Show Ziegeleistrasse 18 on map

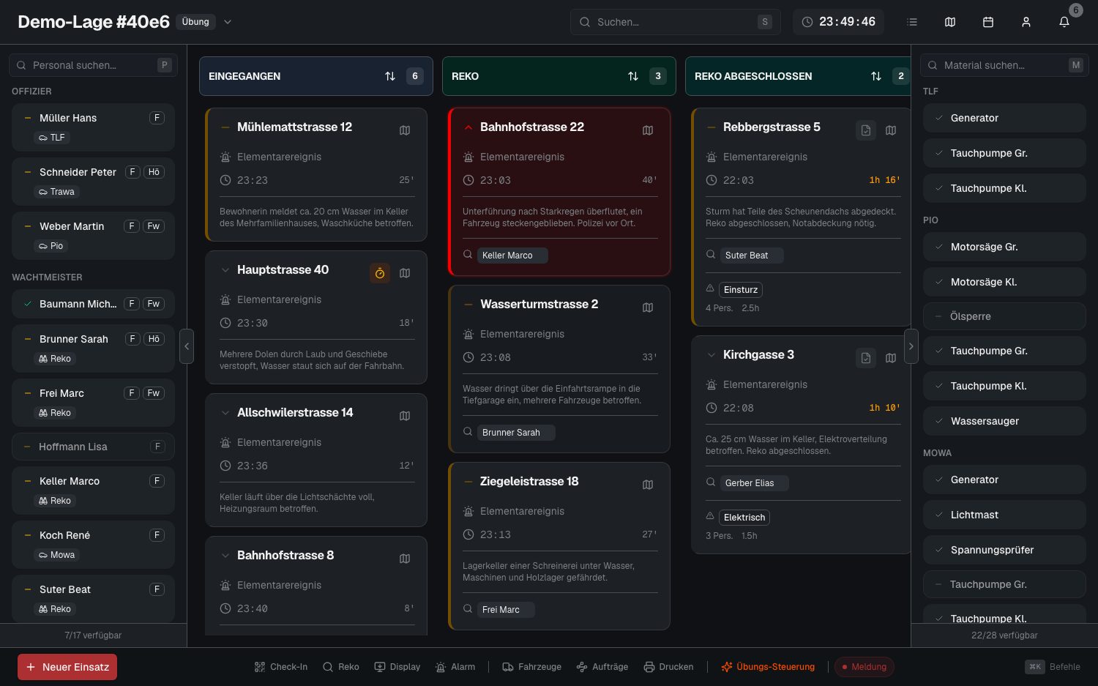coord(648,485)
